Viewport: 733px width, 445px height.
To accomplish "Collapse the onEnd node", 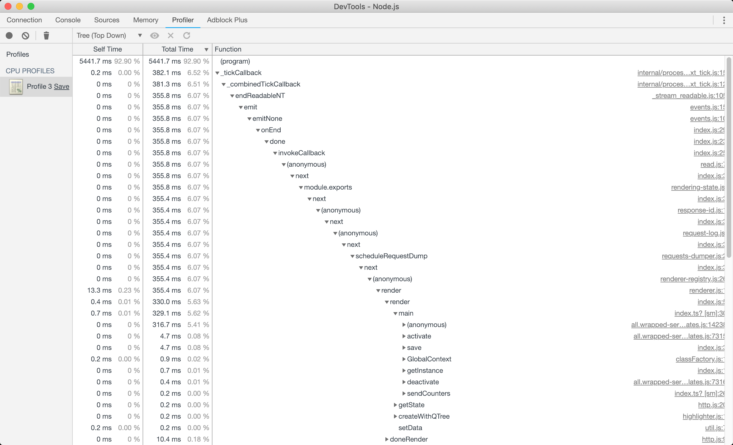I will tap(258, 130).
